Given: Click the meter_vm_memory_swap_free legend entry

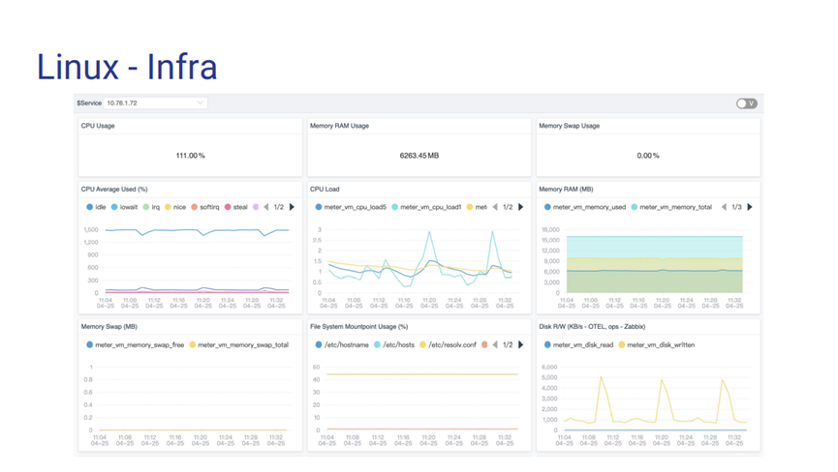Looking at the screenshot, I should pyautogui.click(x=135, y=344).
